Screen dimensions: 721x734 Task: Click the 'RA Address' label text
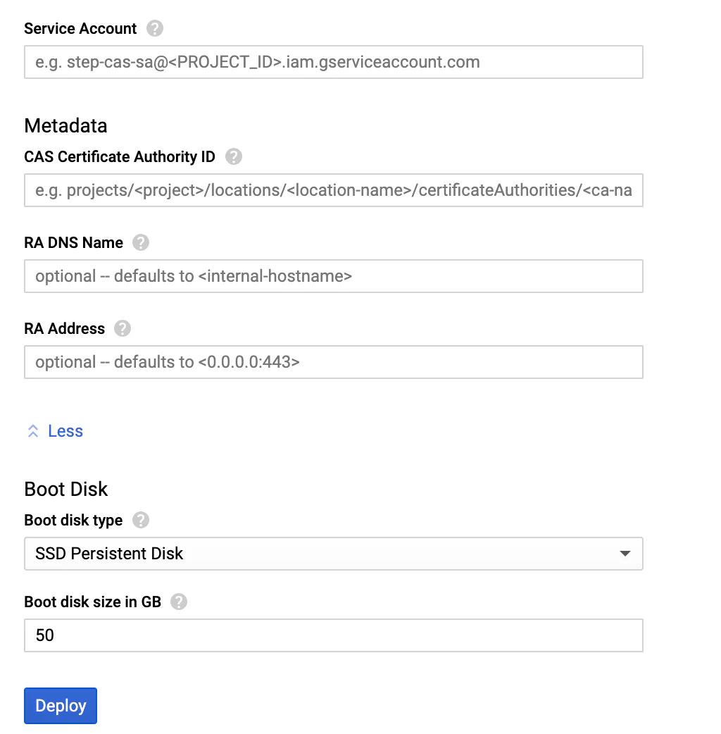click(64, 329)
